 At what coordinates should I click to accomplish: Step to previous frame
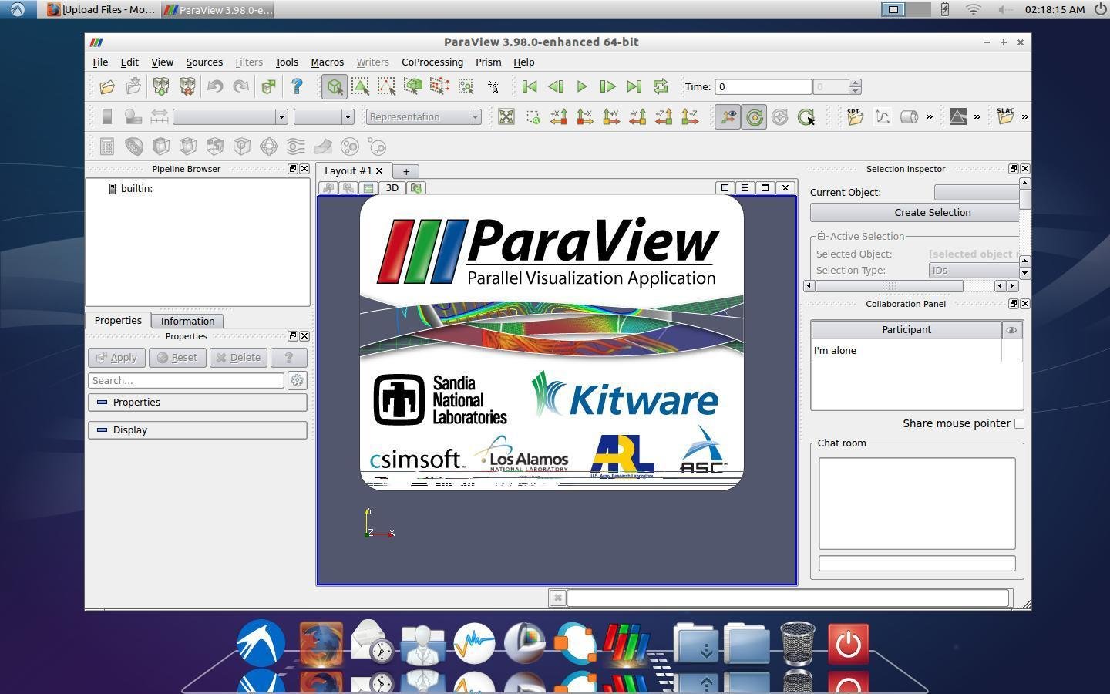556,86
